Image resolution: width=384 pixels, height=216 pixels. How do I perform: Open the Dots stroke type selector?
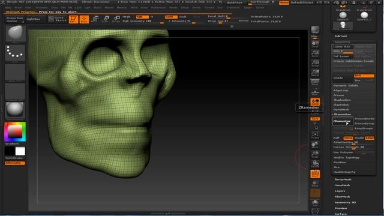click(15, 53)
